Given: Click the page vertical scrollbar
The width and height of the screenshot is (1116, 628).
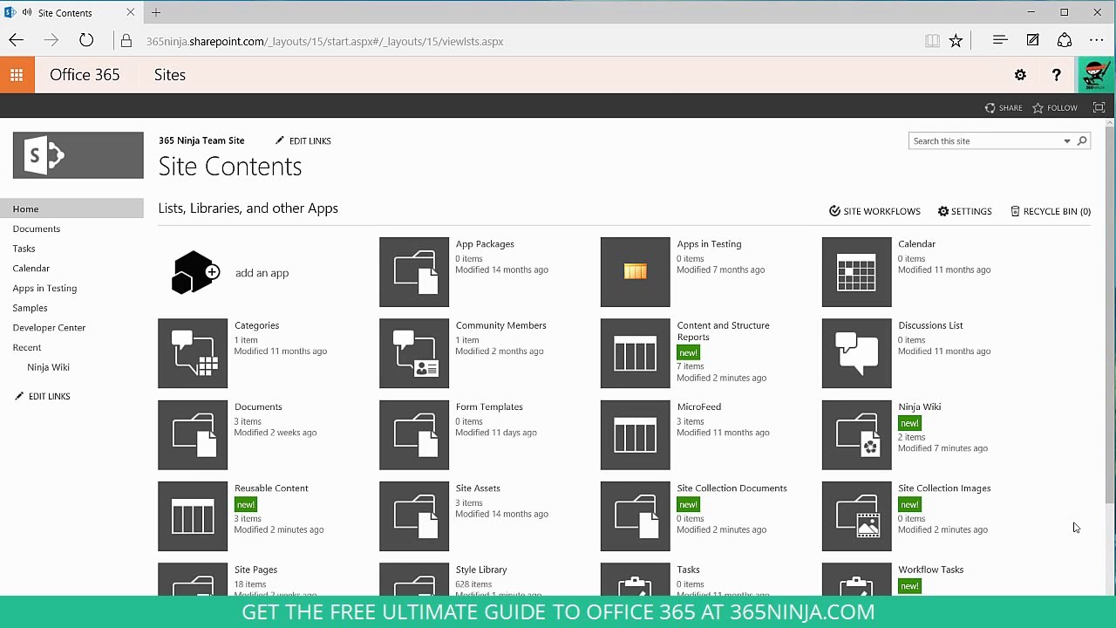Looking at the screenshot, I should pyautogui.click(x=1109, y=314).
